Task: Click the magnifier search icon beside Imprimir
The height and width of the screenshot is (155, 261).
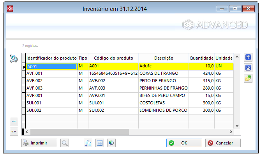Action: coord(65,143)
